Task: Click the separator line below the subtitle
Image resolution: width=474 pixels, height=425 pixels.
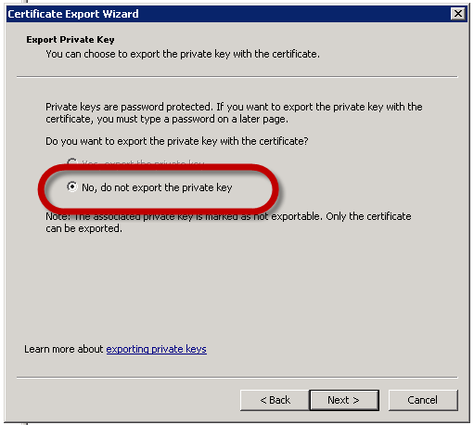Action: click(x=237, y=77)
